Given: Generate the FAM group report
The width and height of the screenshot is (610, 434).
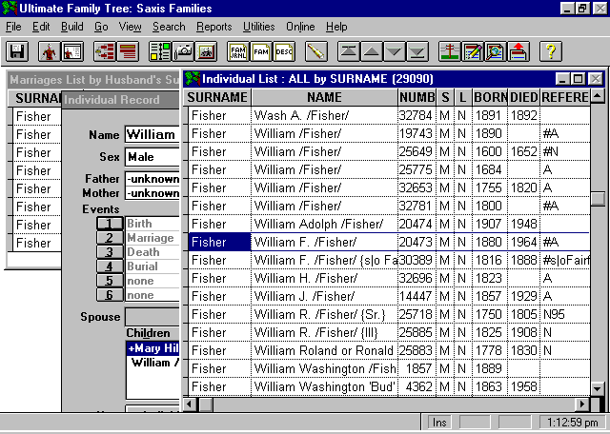Looking at the screenshot, I should click(x=261, y=51).
